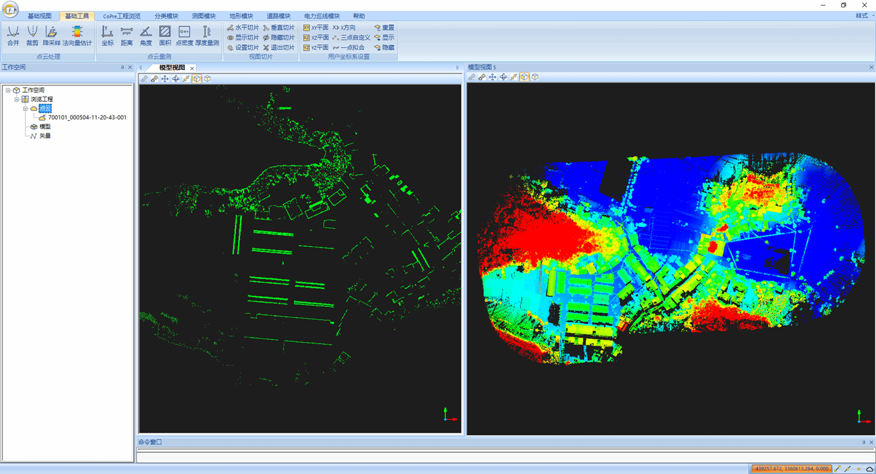Toggle highlighted cube view in 模型视图 5
The image size is (876, 474).
coord(524,77)
